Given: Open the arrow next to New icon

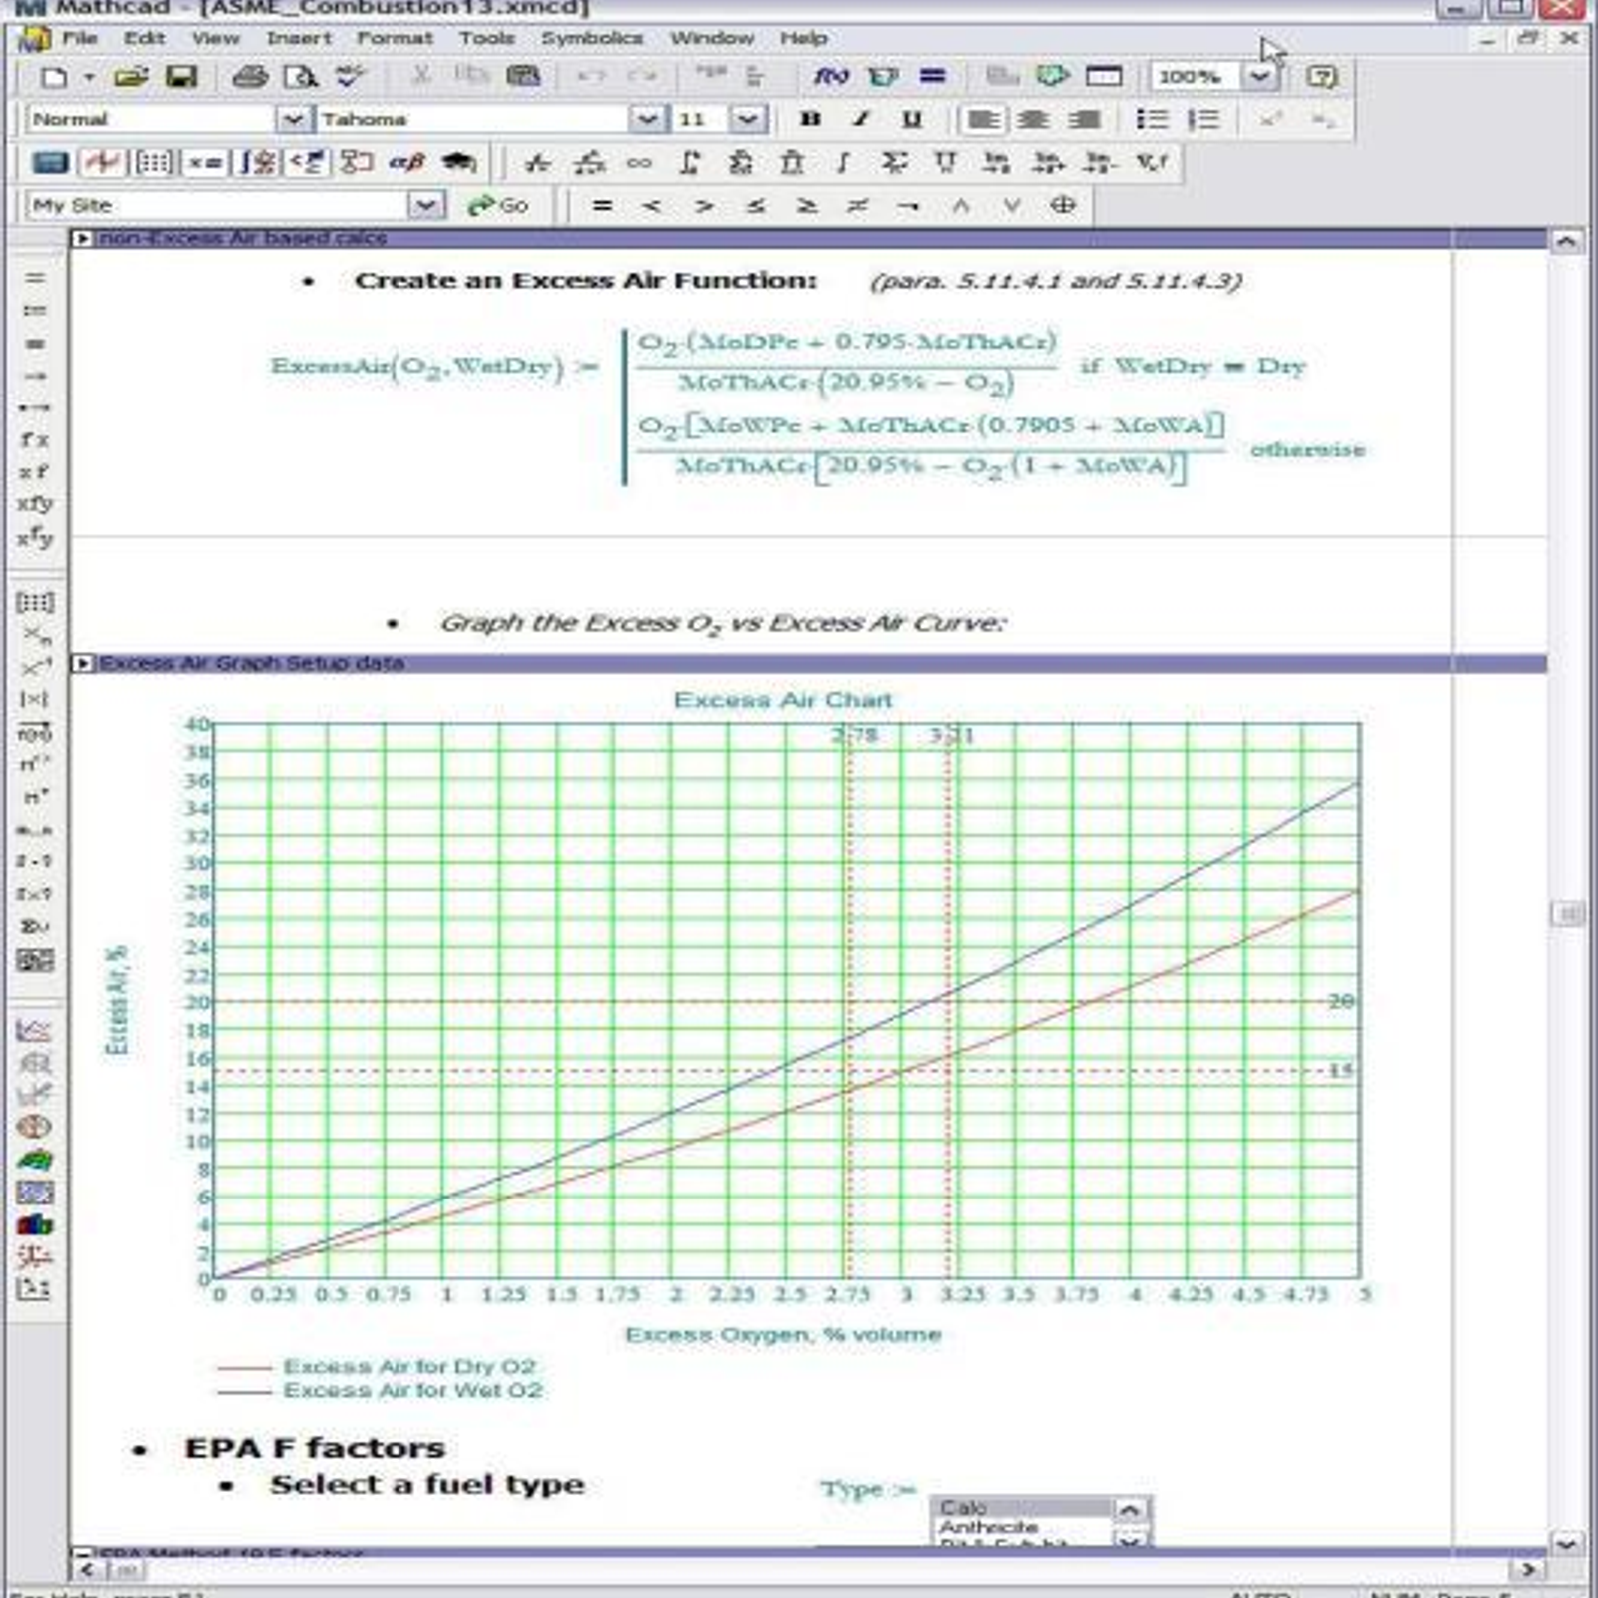Looking at the screenshot, I should click(89, 77).
